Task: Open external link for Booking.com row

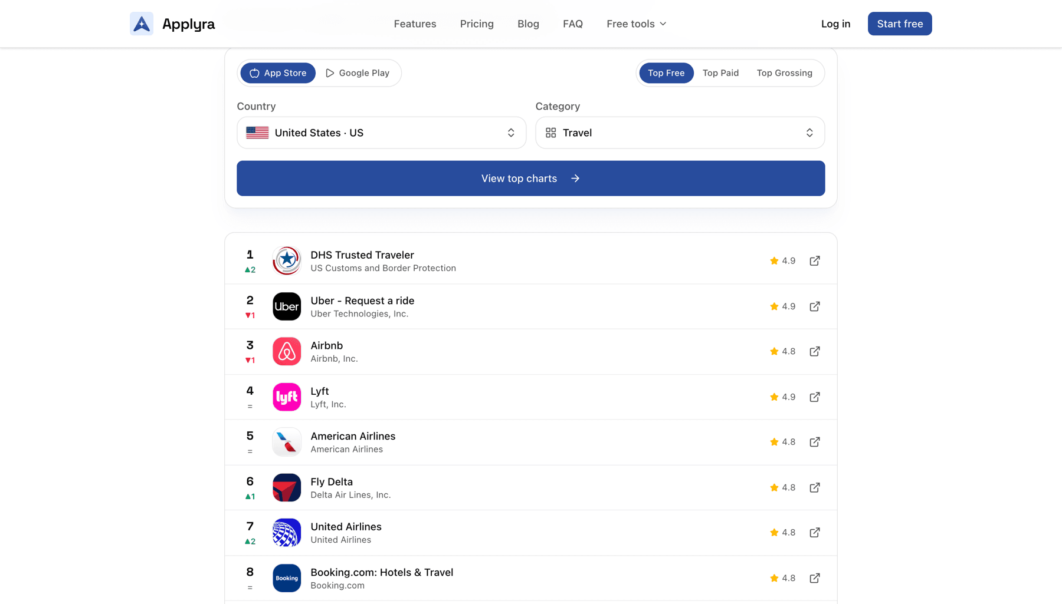Action: click(x=815, y=578)
